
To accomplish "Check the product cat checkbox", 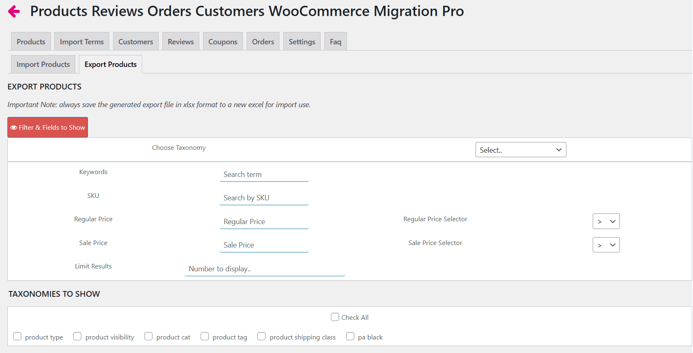I will [148, 336].
